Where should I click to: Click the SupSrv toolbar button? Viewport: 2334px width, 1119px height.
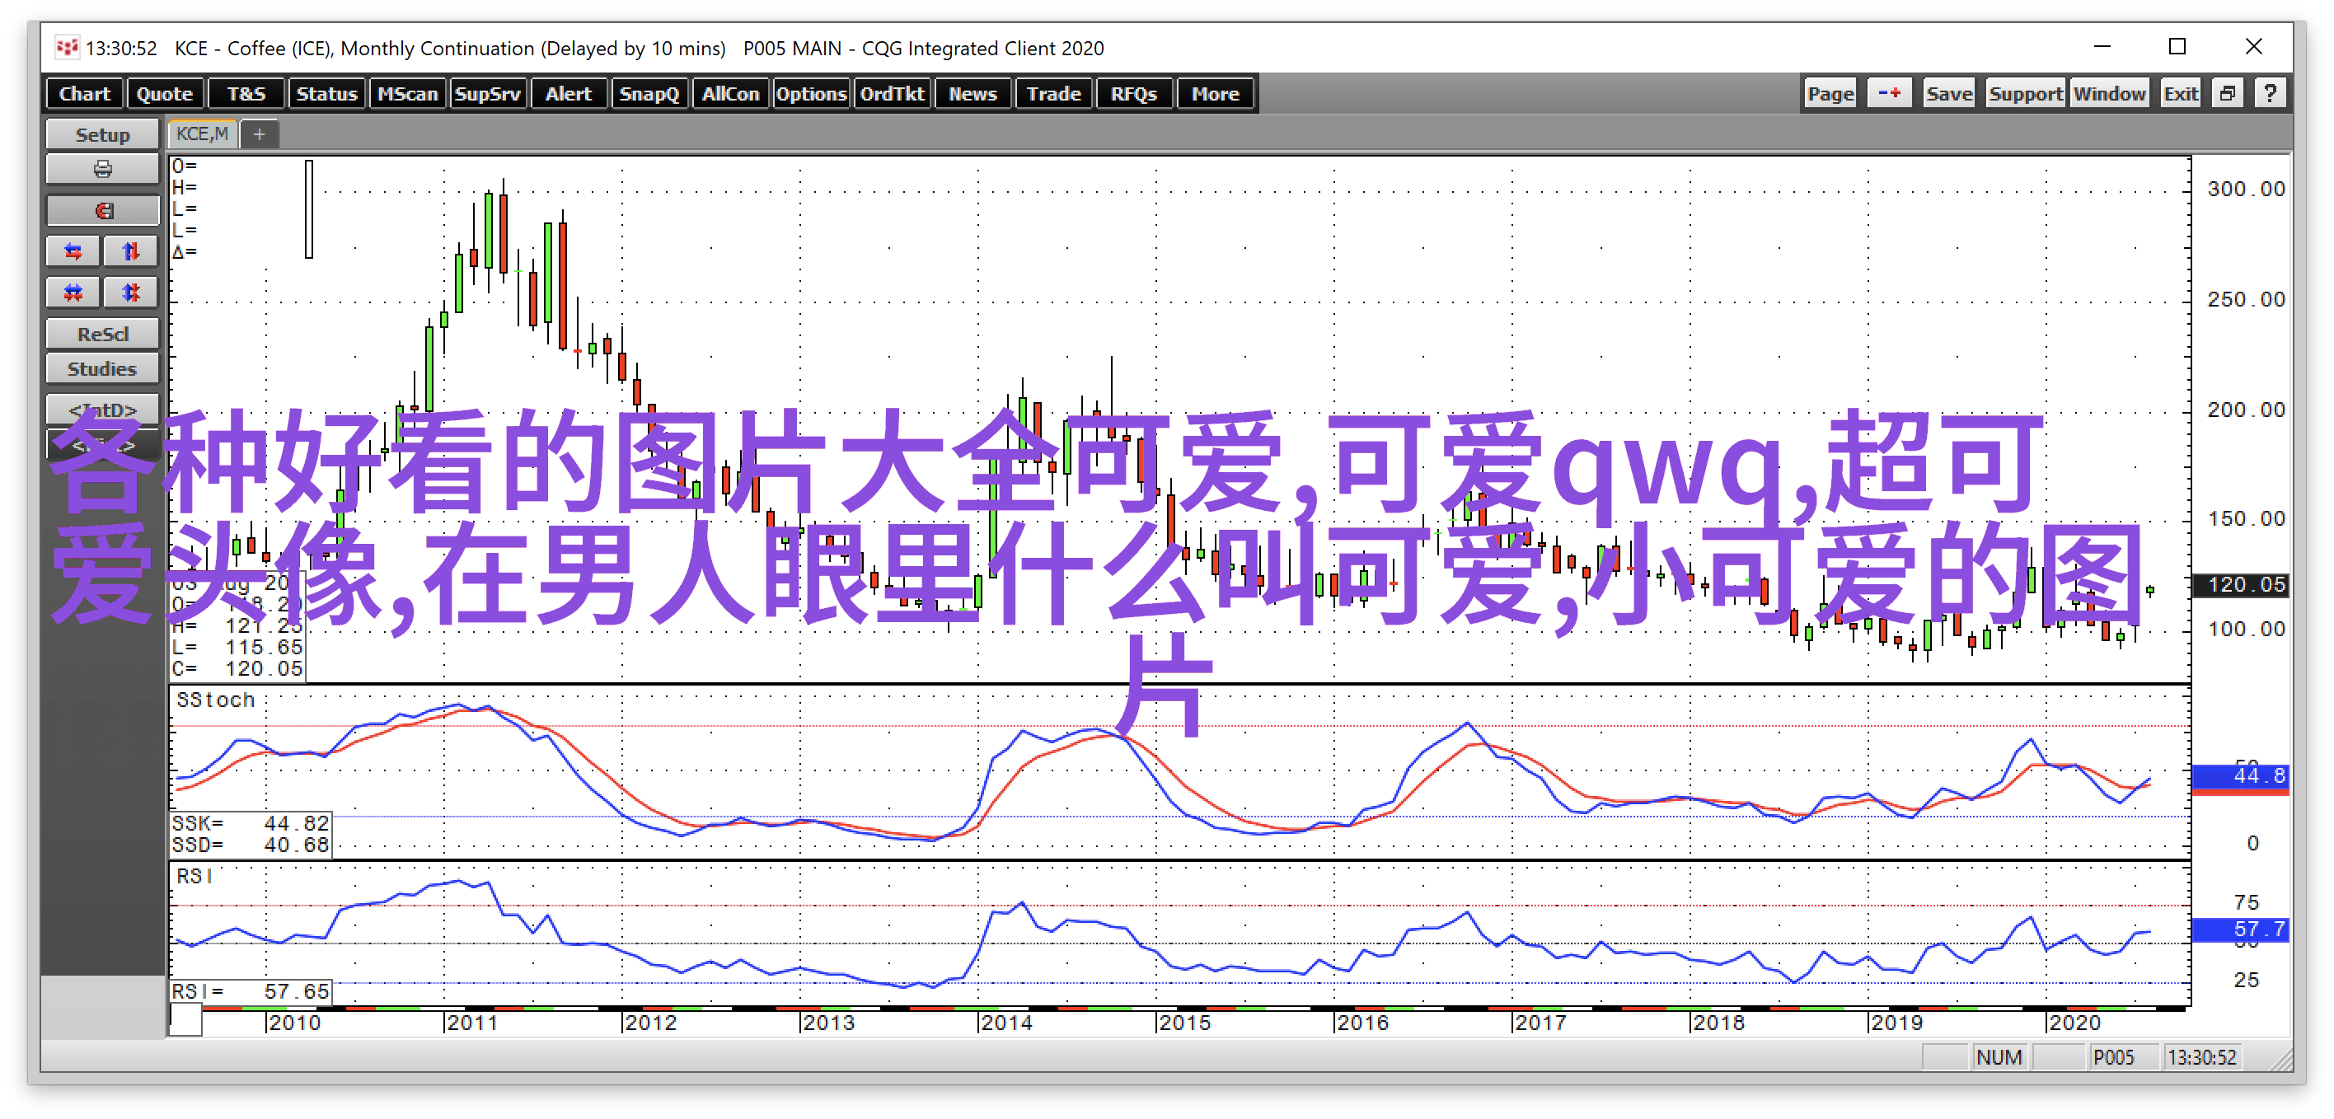(489, 93)
